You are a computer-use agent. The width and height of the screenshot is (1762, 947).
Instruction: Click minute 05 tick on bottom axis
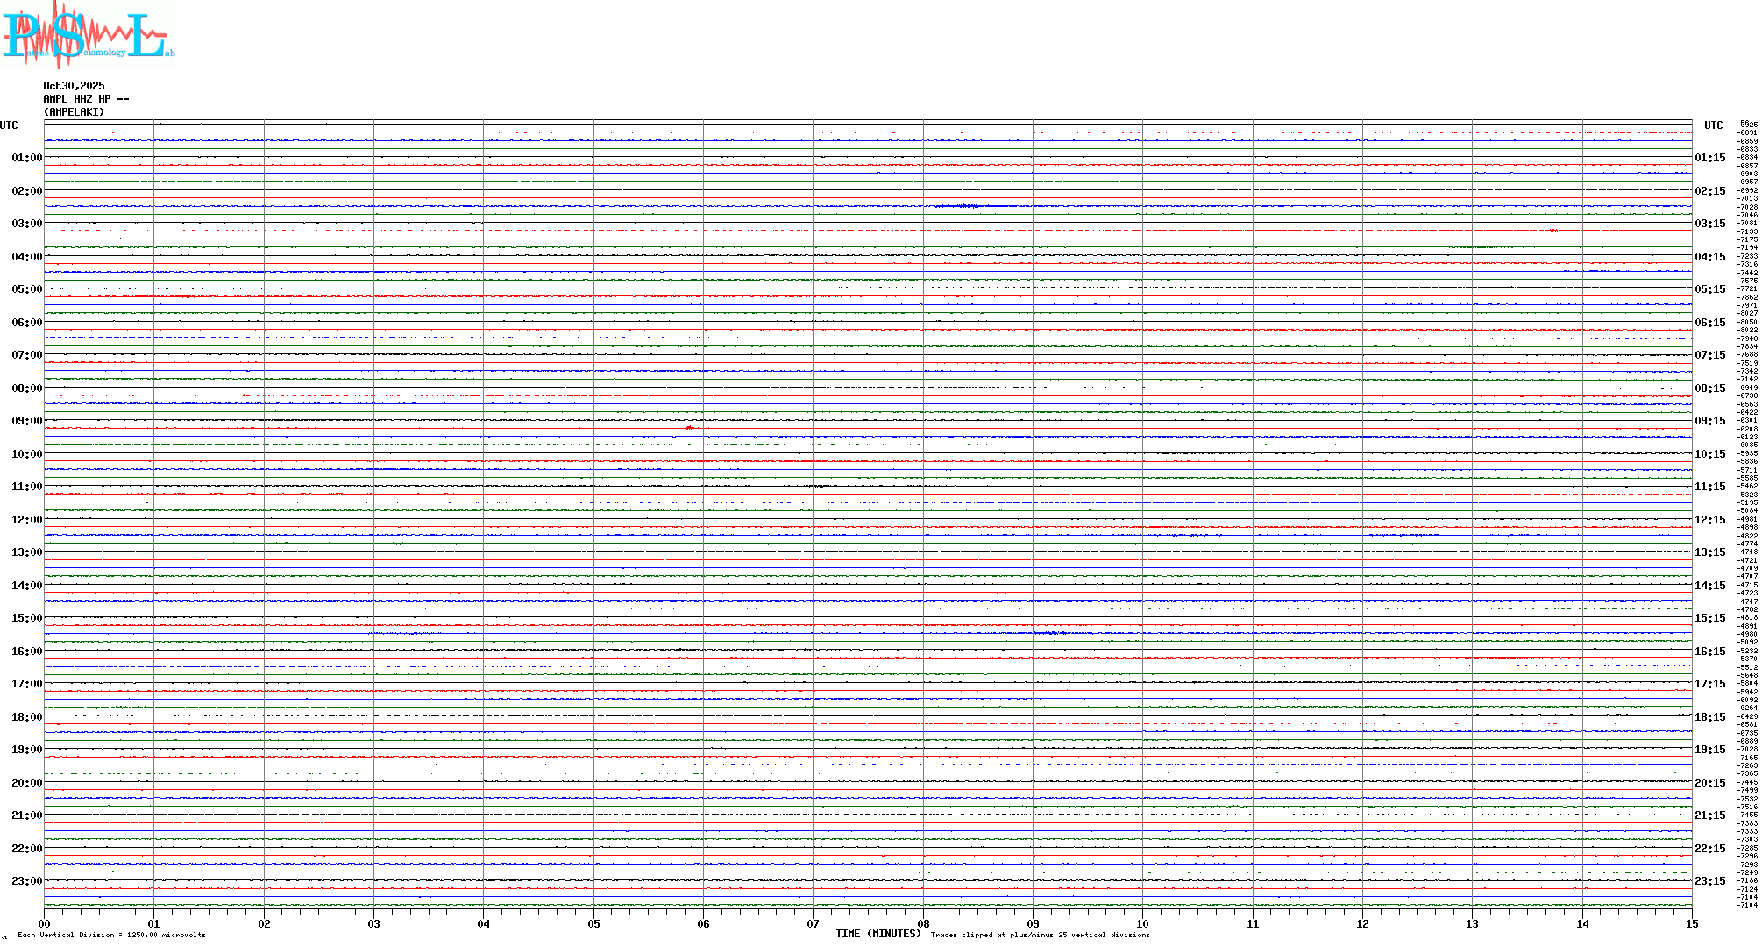(593, 923)
